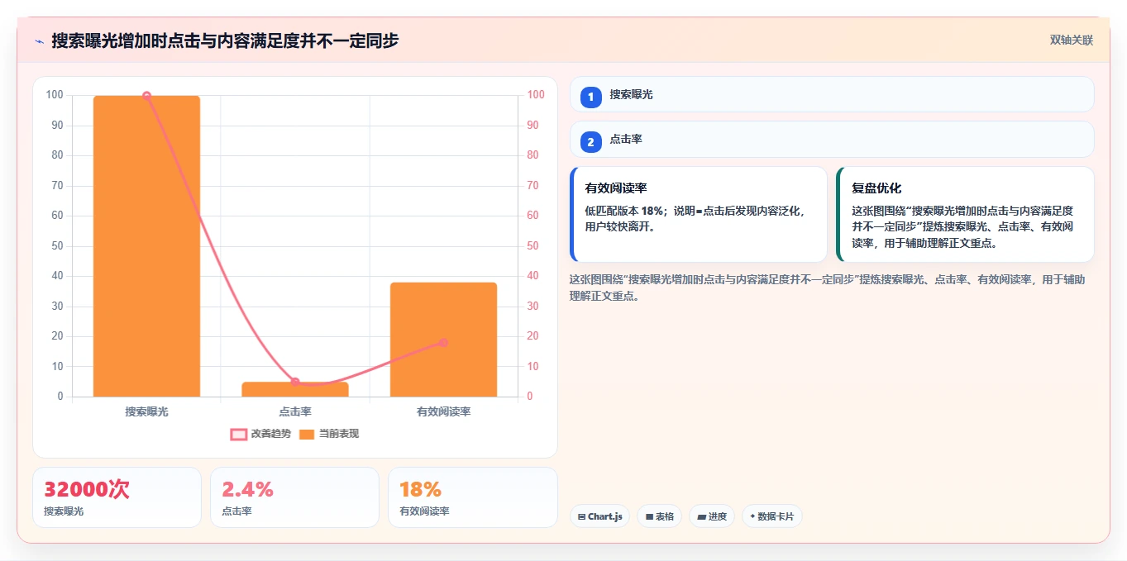Open the 搜索曝光 list item

coord(832,94)
